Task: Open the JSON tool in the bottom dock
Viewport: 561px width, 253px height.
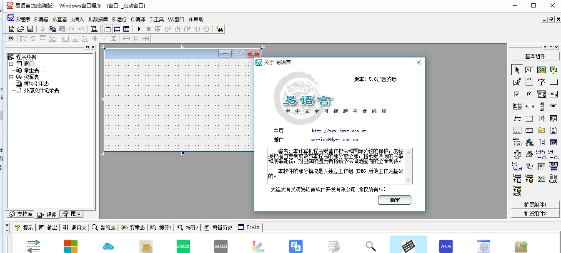Action: coord(183,246)
